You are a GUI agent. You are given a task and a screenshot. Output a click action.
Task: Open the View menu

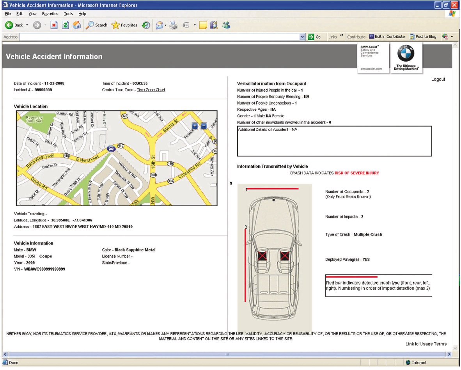tap(32, 14)
